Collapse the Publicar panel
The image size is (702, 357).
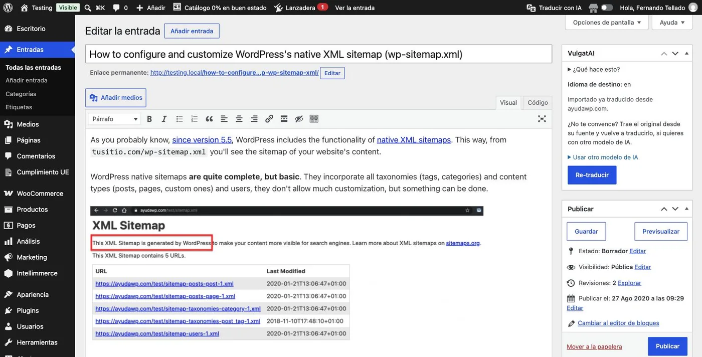[688, 209]
